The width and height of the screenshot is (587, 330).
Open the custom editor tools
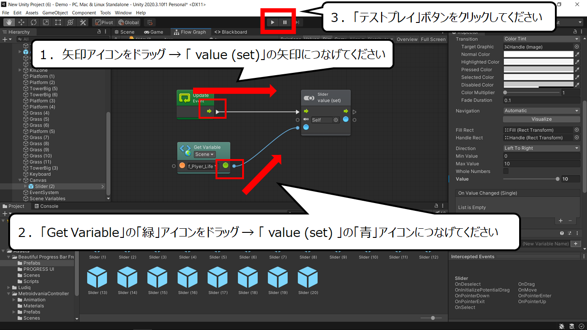(x=83, y=22)
